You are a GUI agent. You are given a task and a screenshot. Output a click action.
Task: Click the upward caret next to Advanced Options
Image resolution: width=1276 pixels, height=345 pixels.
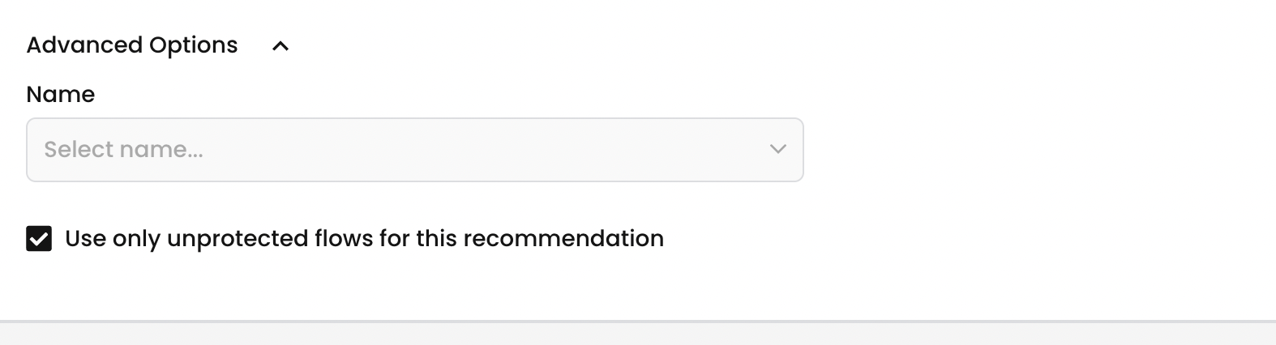click(x=280, y=46)
